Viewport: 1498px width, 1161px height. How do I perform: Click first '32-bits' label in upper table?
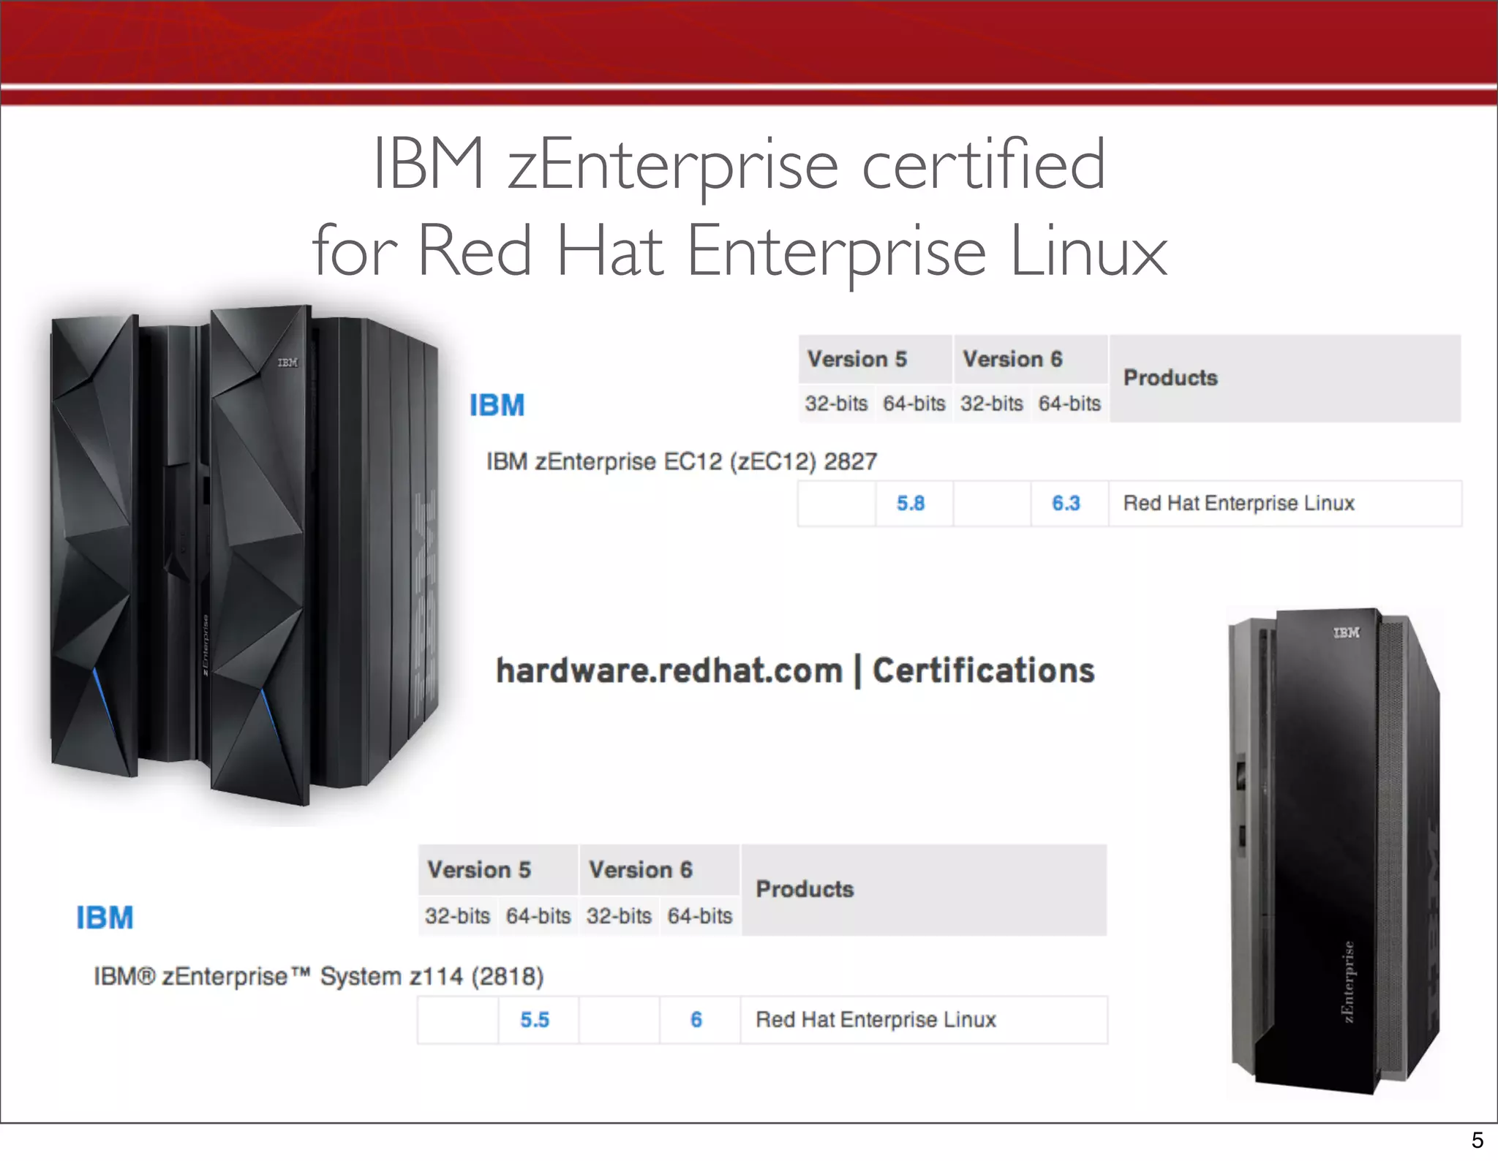(x=836, y=403)
